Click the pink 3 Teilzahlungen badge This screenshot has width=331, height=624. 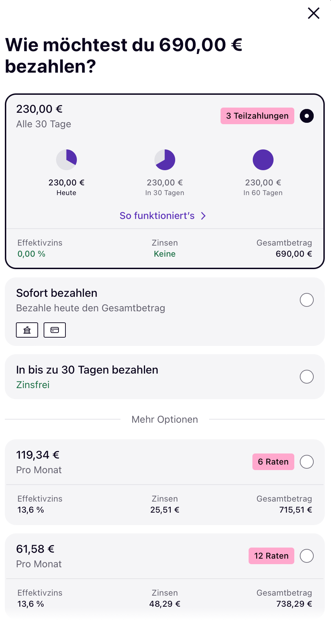[x=257, y=116]
